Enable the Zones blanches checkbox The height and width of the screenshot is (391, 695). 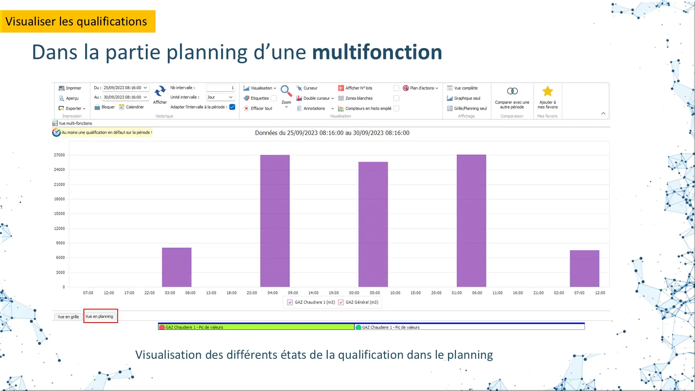point(396,98)
